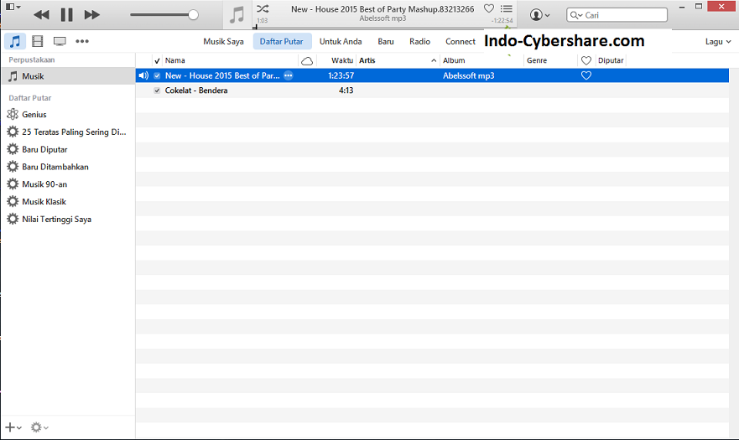Toggle the remaining time -1:22:54 display

pos(502,21)
